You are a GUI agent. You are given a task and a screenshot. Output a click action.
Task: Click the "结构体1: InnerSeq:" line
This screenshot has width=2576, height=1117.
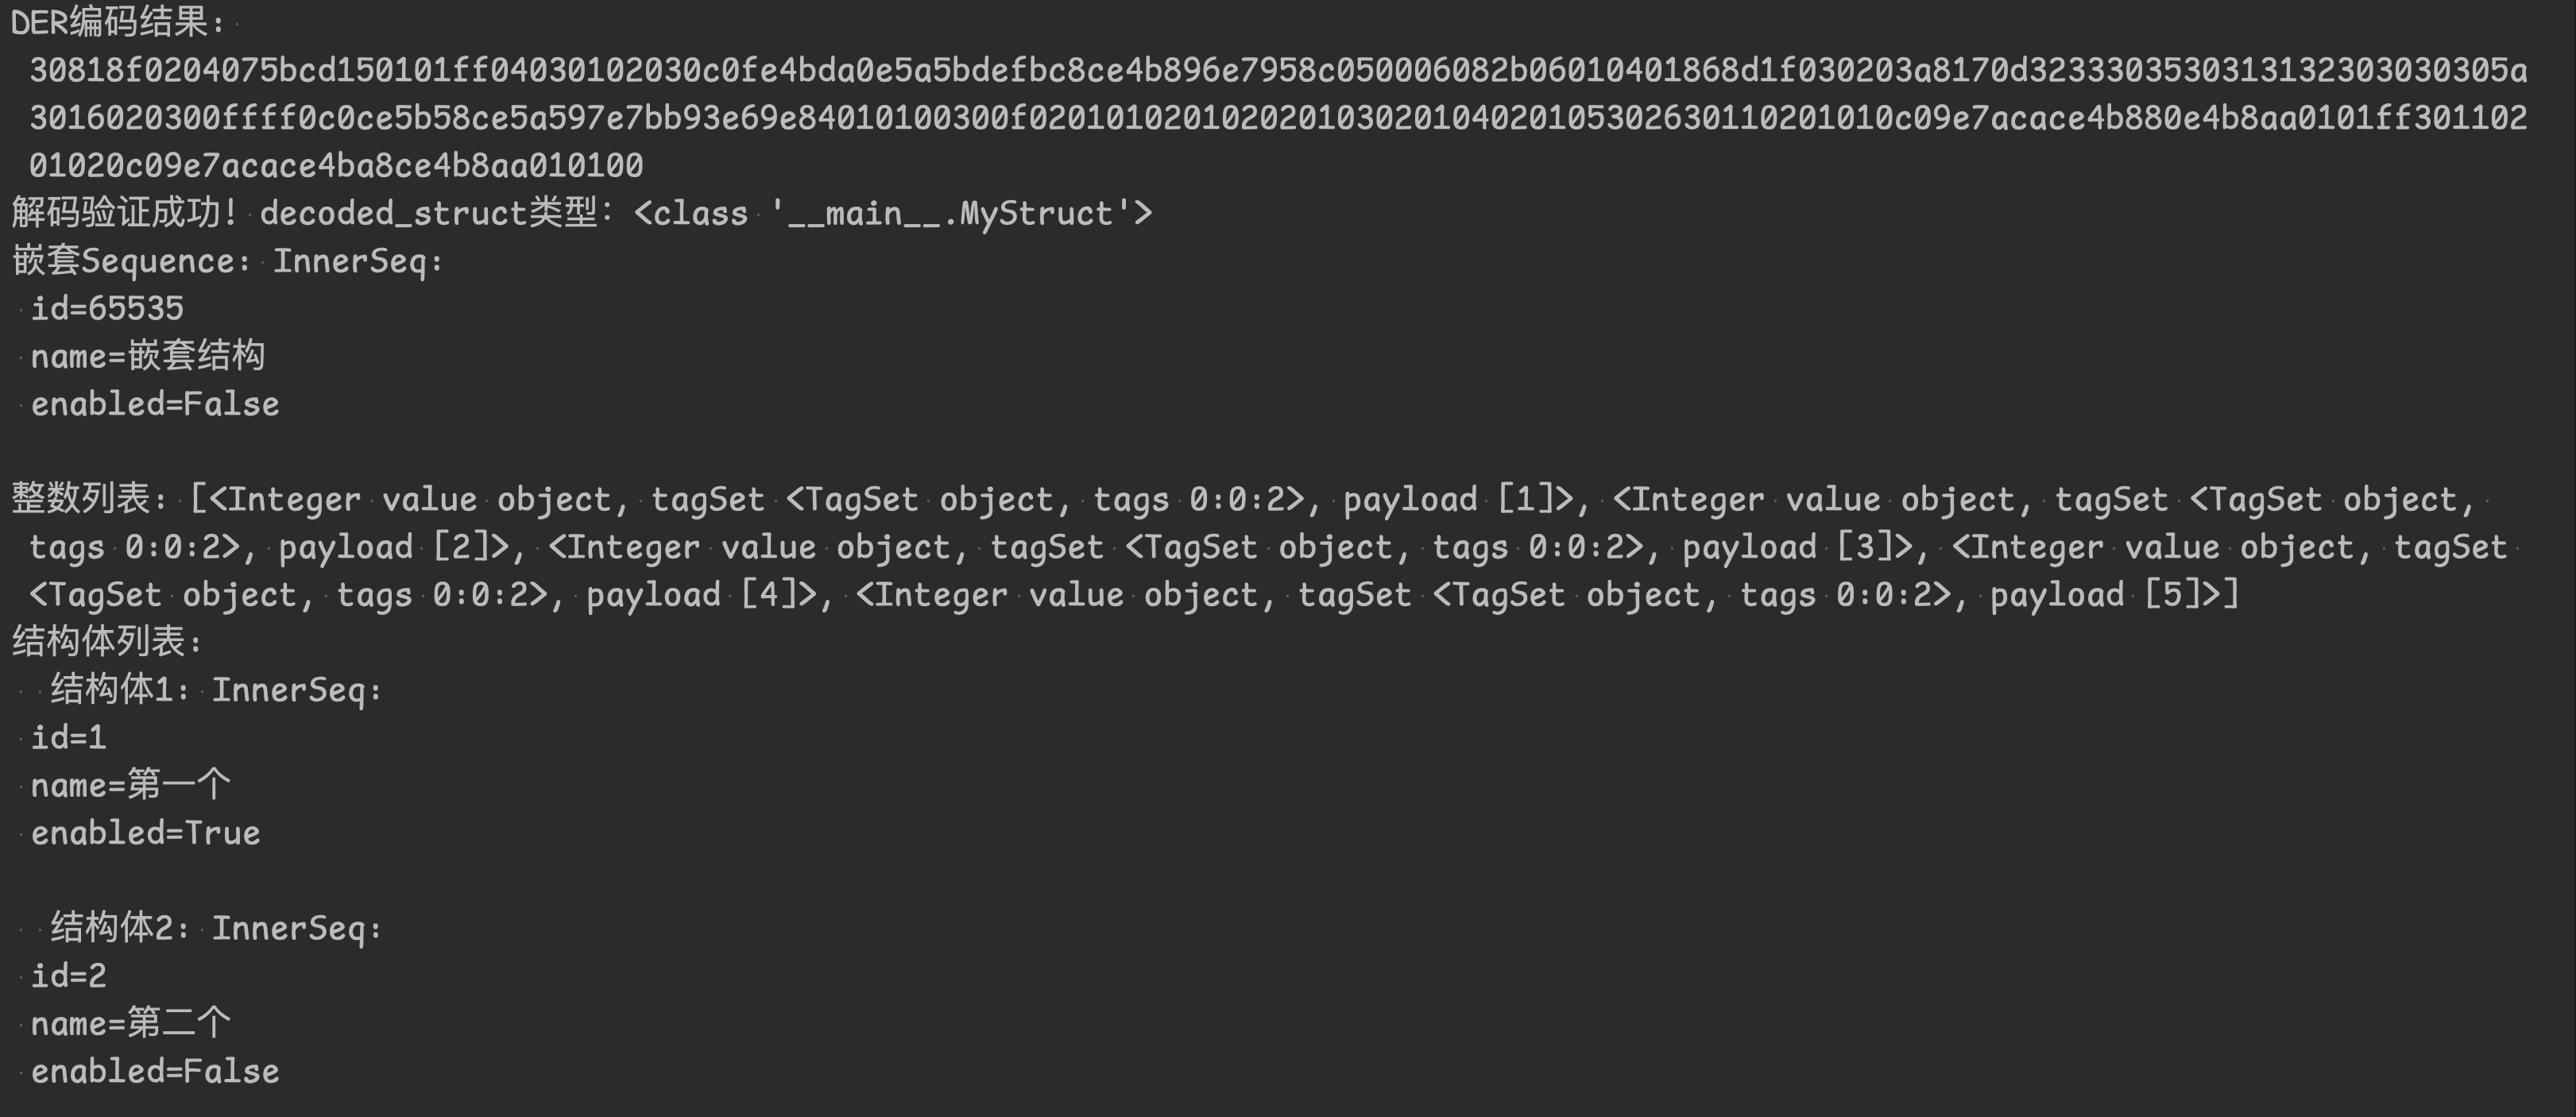coord(216,690)
